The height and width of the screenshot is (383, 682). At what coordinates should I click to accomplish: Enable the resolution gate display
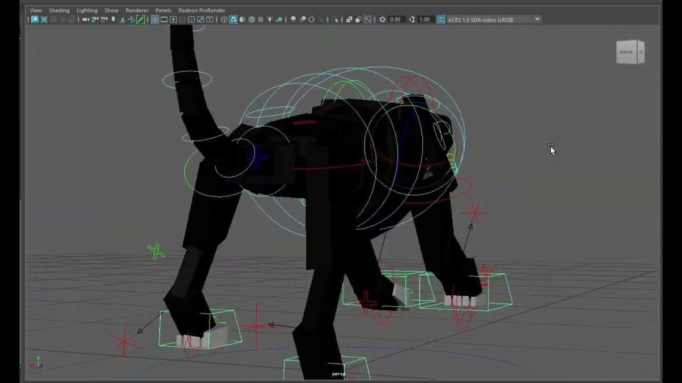[x=172, y=19]
